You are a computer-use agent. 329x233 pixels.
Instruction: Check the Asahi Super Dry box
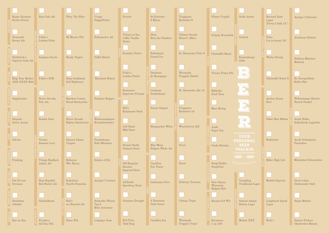214,121
